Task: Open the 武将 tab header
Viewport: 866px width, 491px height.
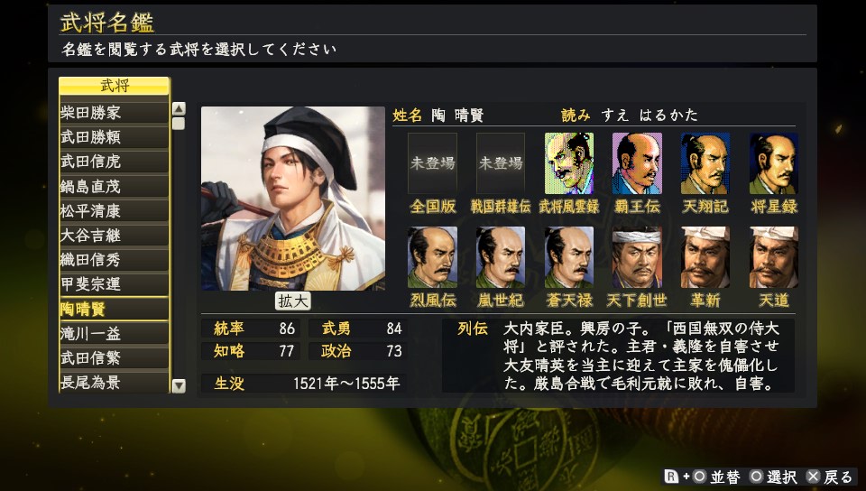Action: point(114,86)
